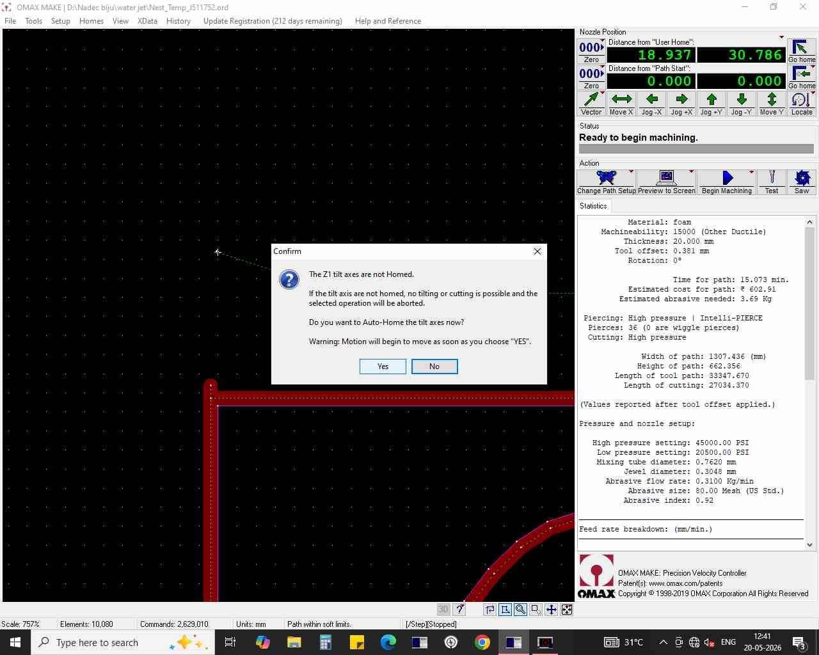Open dropdown arrow on Preview to Screen
819x655 pixels.
pyautogui.click(x=692, y=171)
